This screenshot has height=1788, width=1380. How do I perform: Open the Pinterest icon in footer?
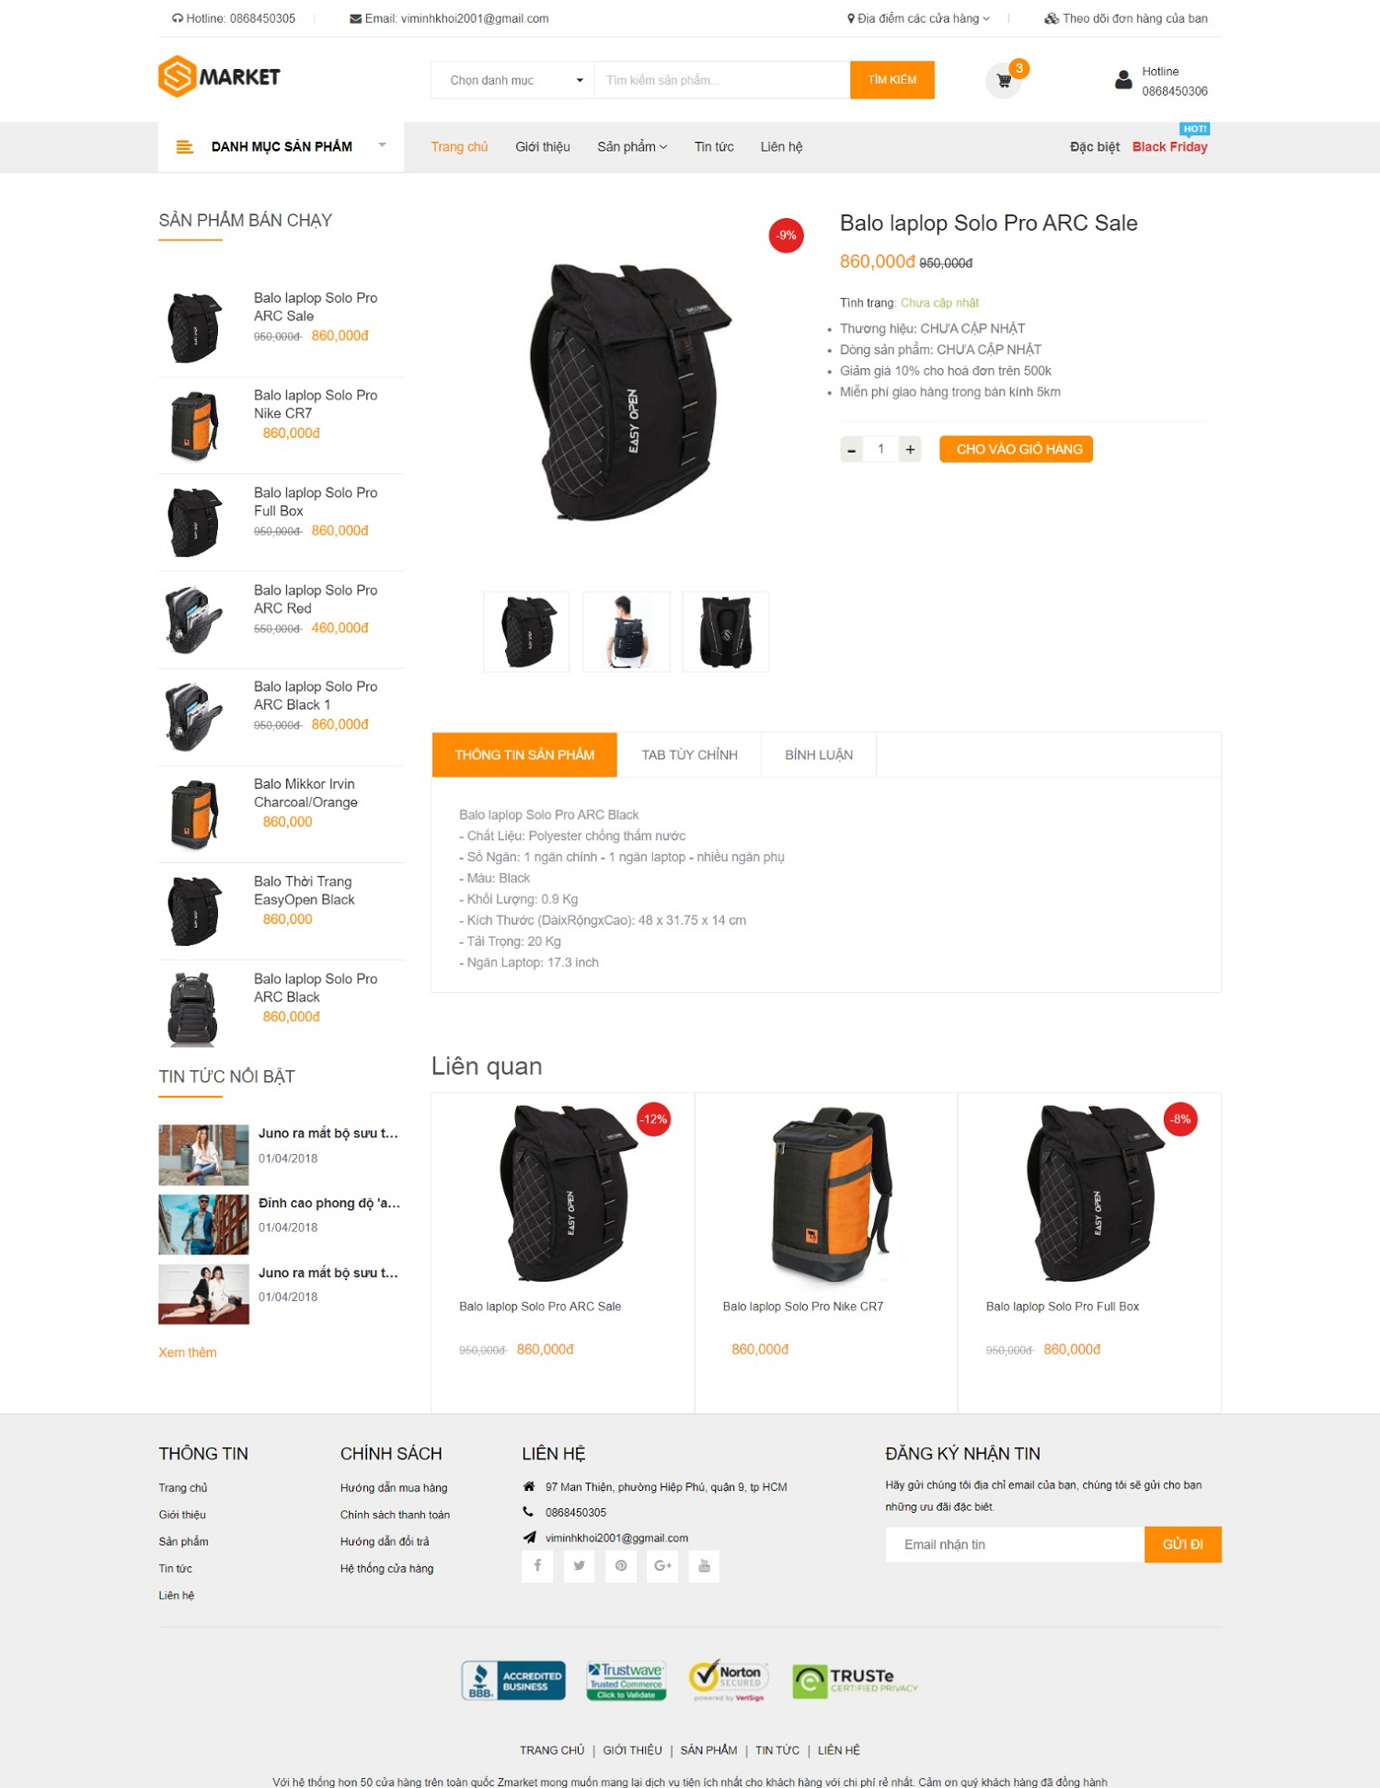click(621, 1565)
